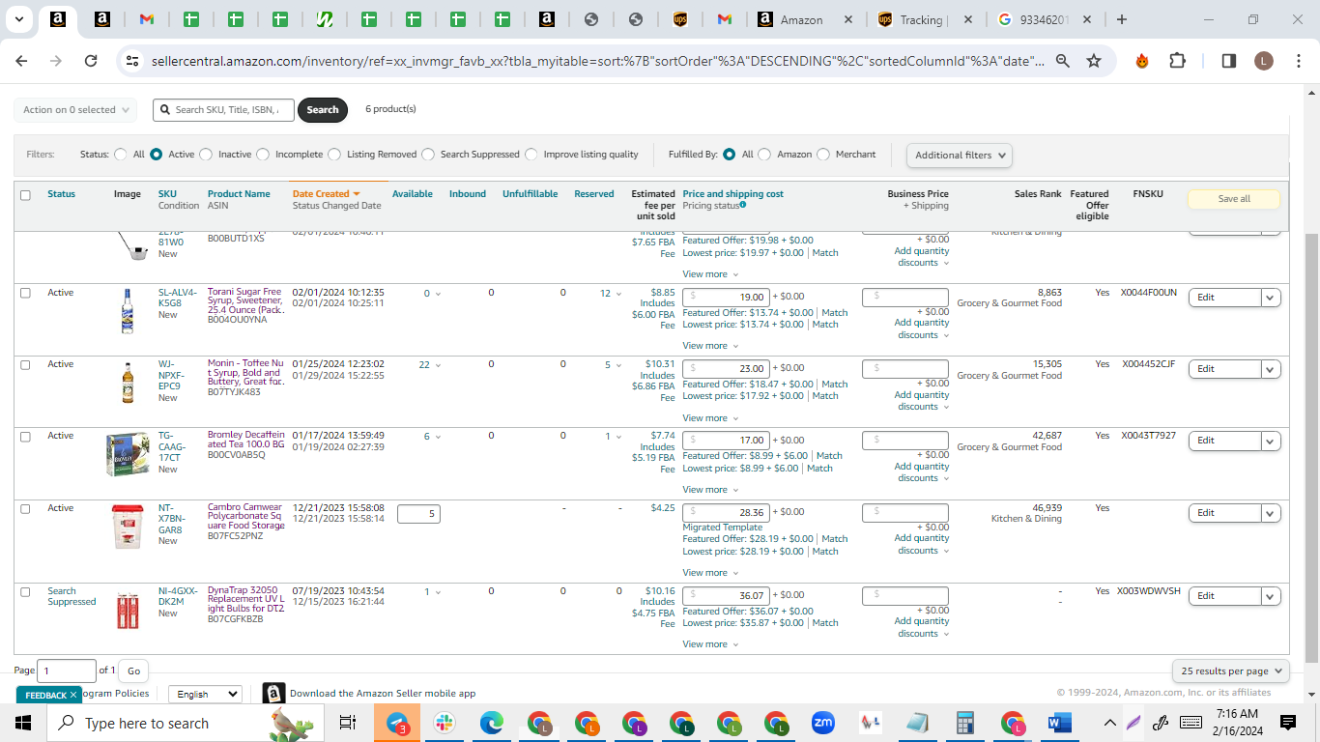This screenshot has width=1320, height=742.
Task: Open the browser side panel
Action: click(x=1229, y=61)
